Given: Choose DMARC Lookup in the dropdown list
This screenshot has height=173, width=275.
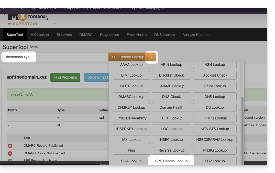Looking at the screenshot, I should pos(131,97).
